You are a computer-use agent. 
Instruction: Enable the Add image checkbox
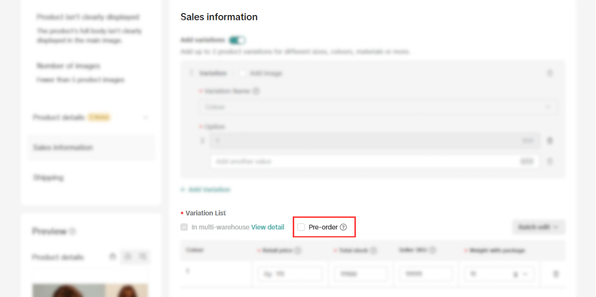pyautogui.click(x=242, y=73)
